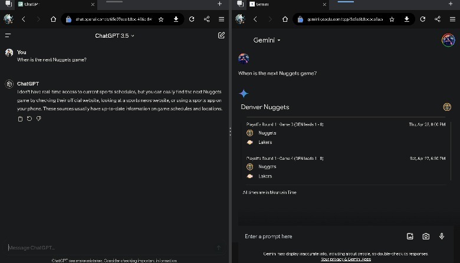Open ChatGPT sidebar menu icon
The image size is (460, 263).
click(8, 35)
